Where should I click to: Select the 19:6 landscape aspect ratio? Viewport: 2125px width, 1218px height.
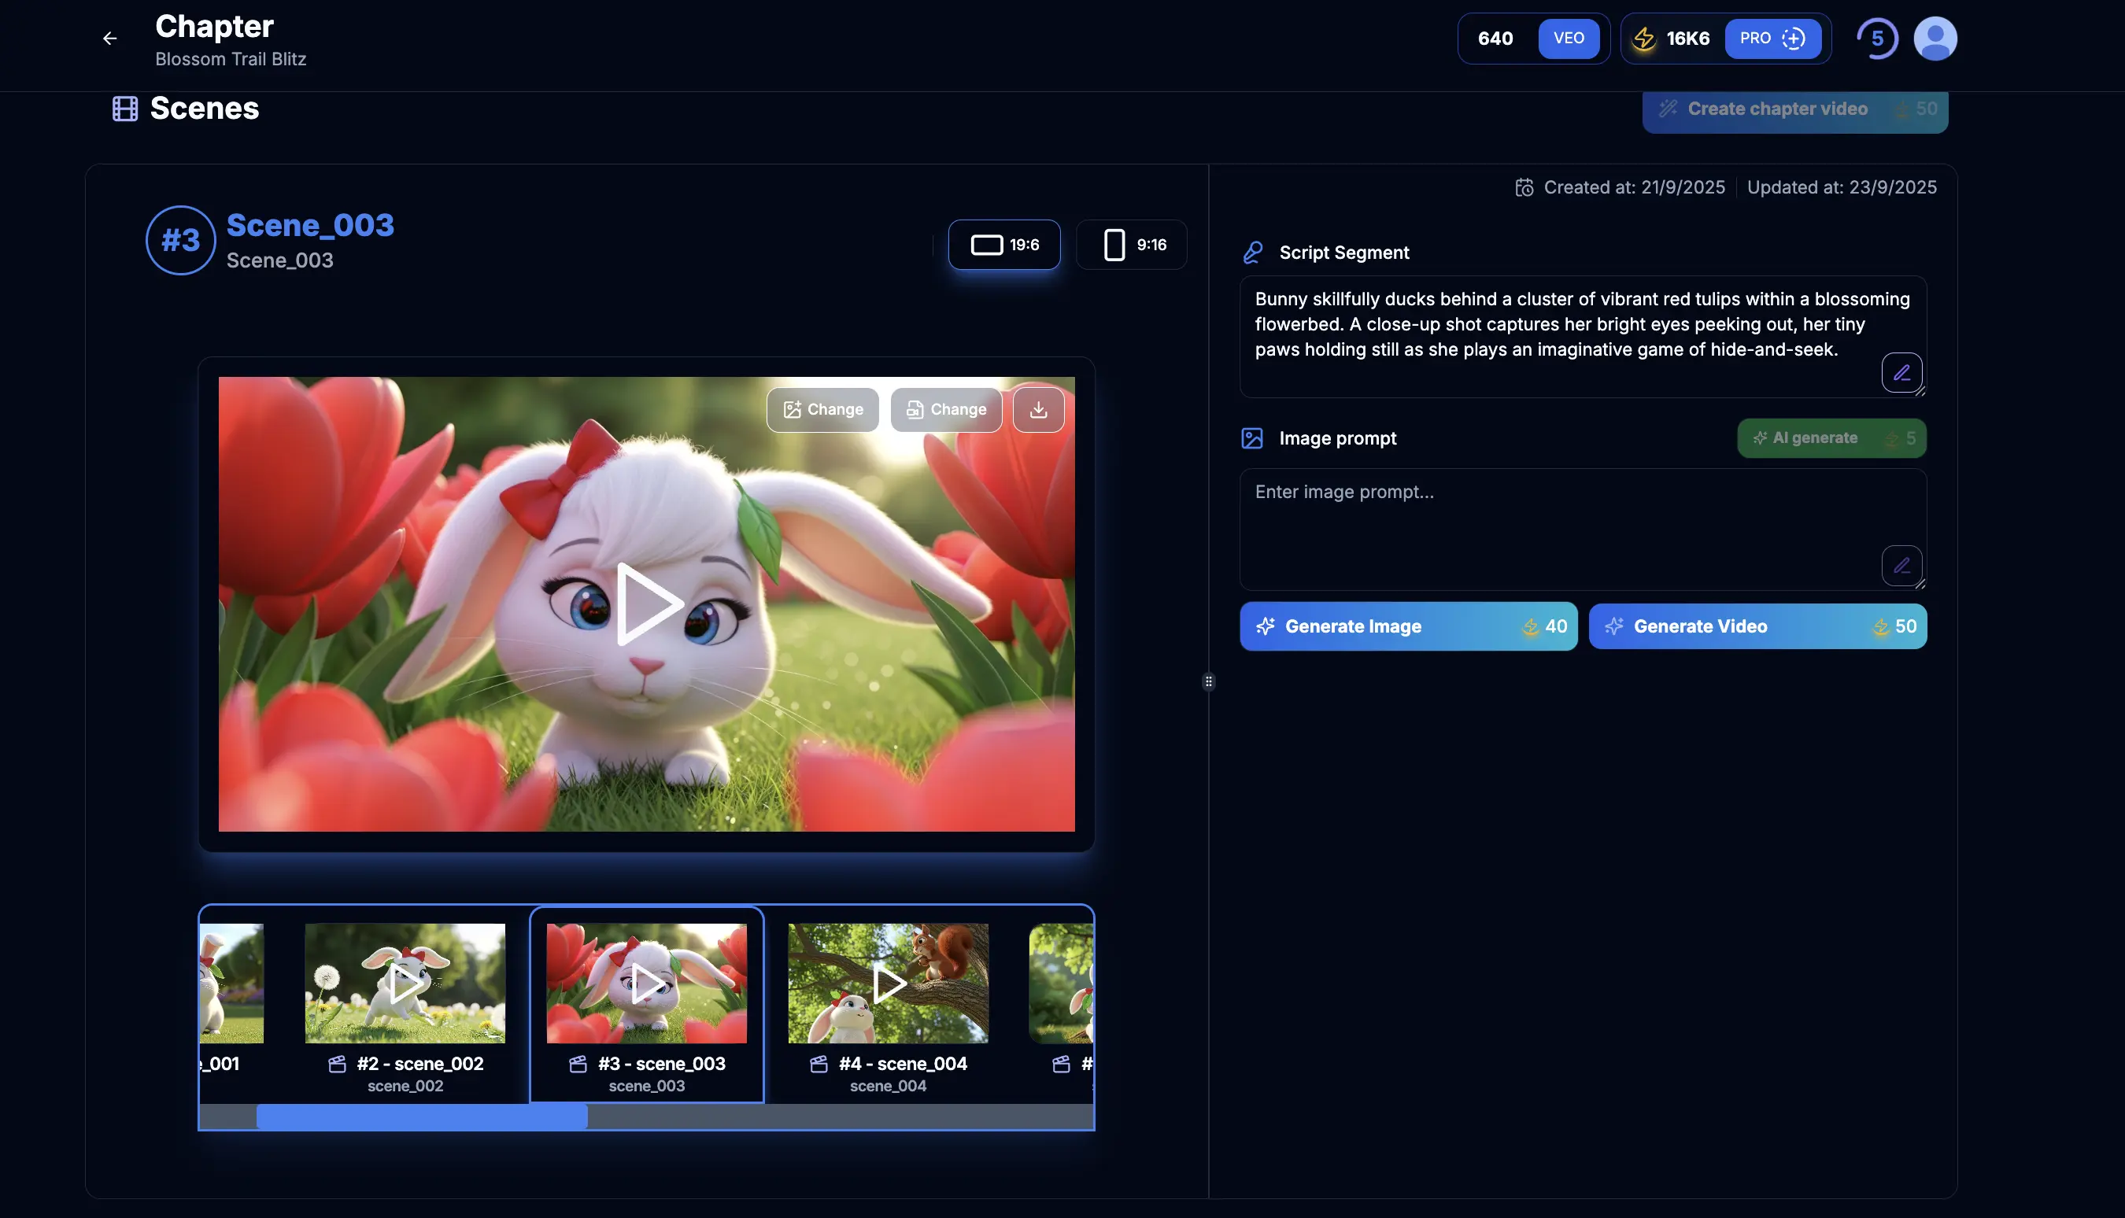click(x=1004, y=245)
